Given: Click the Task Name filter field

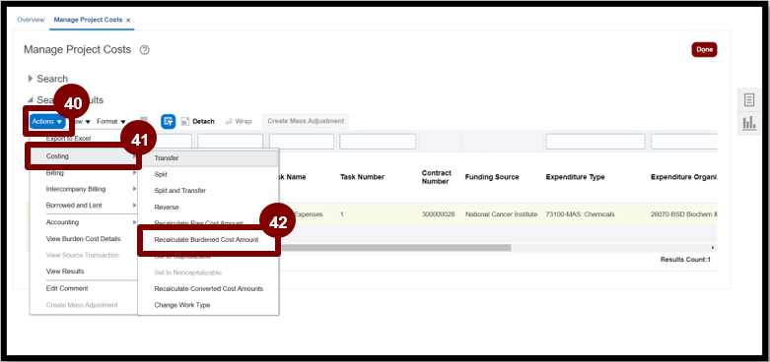Looking at the screenshot, I should click(x=302, y=142).
